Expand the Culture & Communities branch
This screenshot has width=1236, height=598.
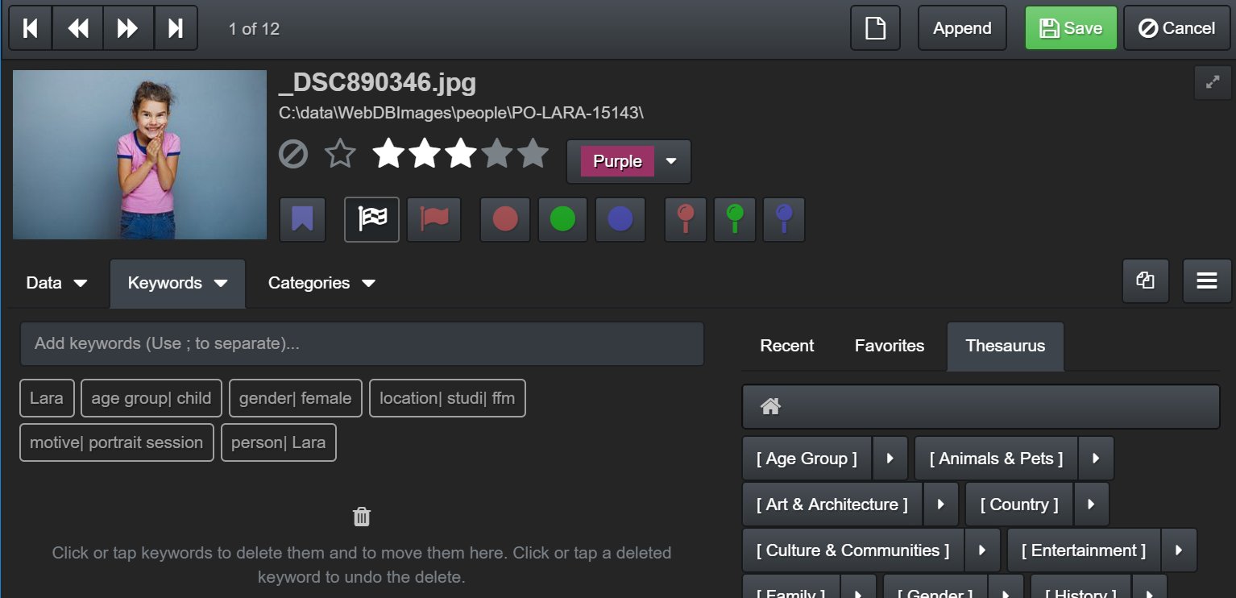click(x=983, y=550)
